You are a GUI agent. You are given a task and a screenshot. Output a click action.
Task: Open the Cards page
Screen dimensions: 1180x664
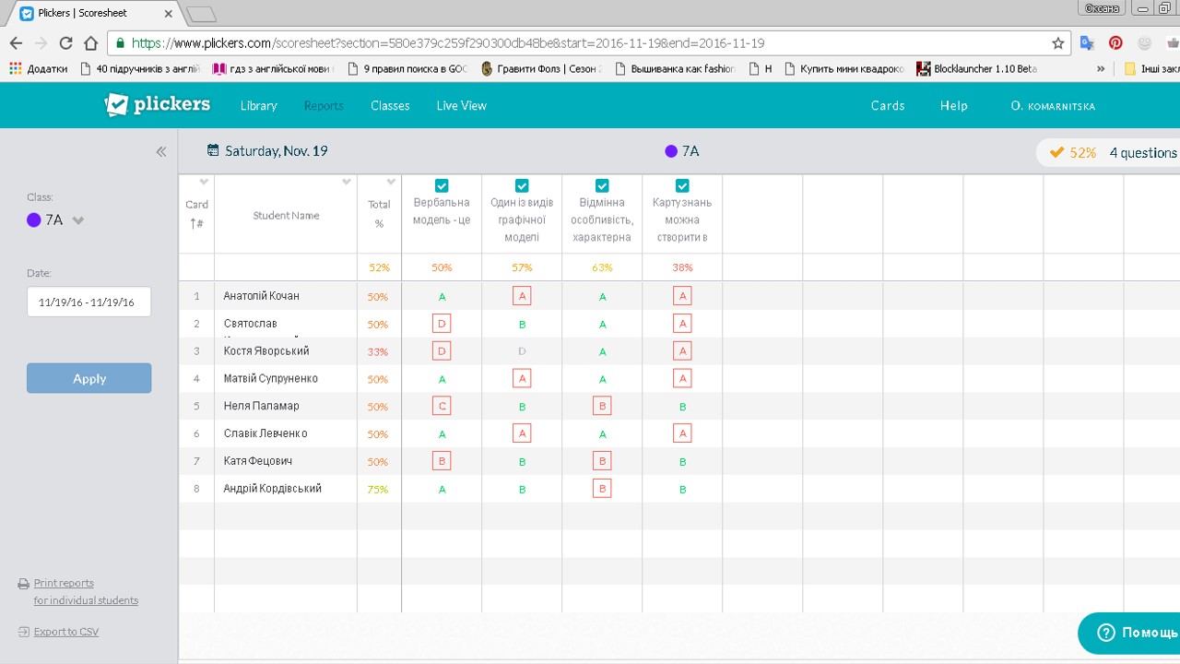coord(888,105)
